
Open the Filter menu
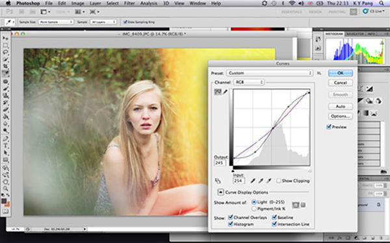click(129, 3)
